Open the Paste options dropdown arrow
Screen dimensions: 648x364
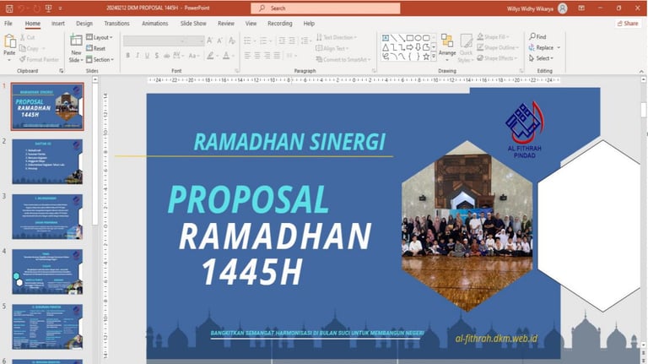(9, 61)
